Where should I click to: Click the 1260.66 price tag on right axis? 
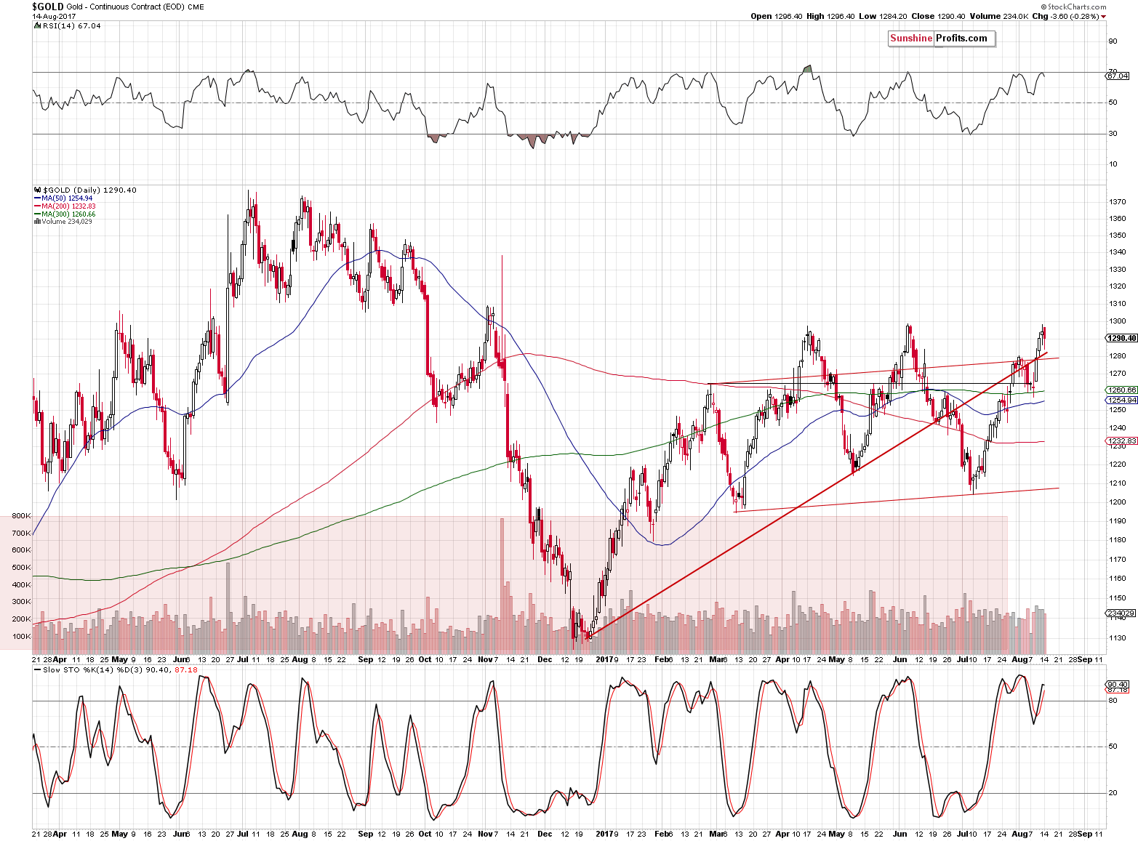coord(1121,390)
